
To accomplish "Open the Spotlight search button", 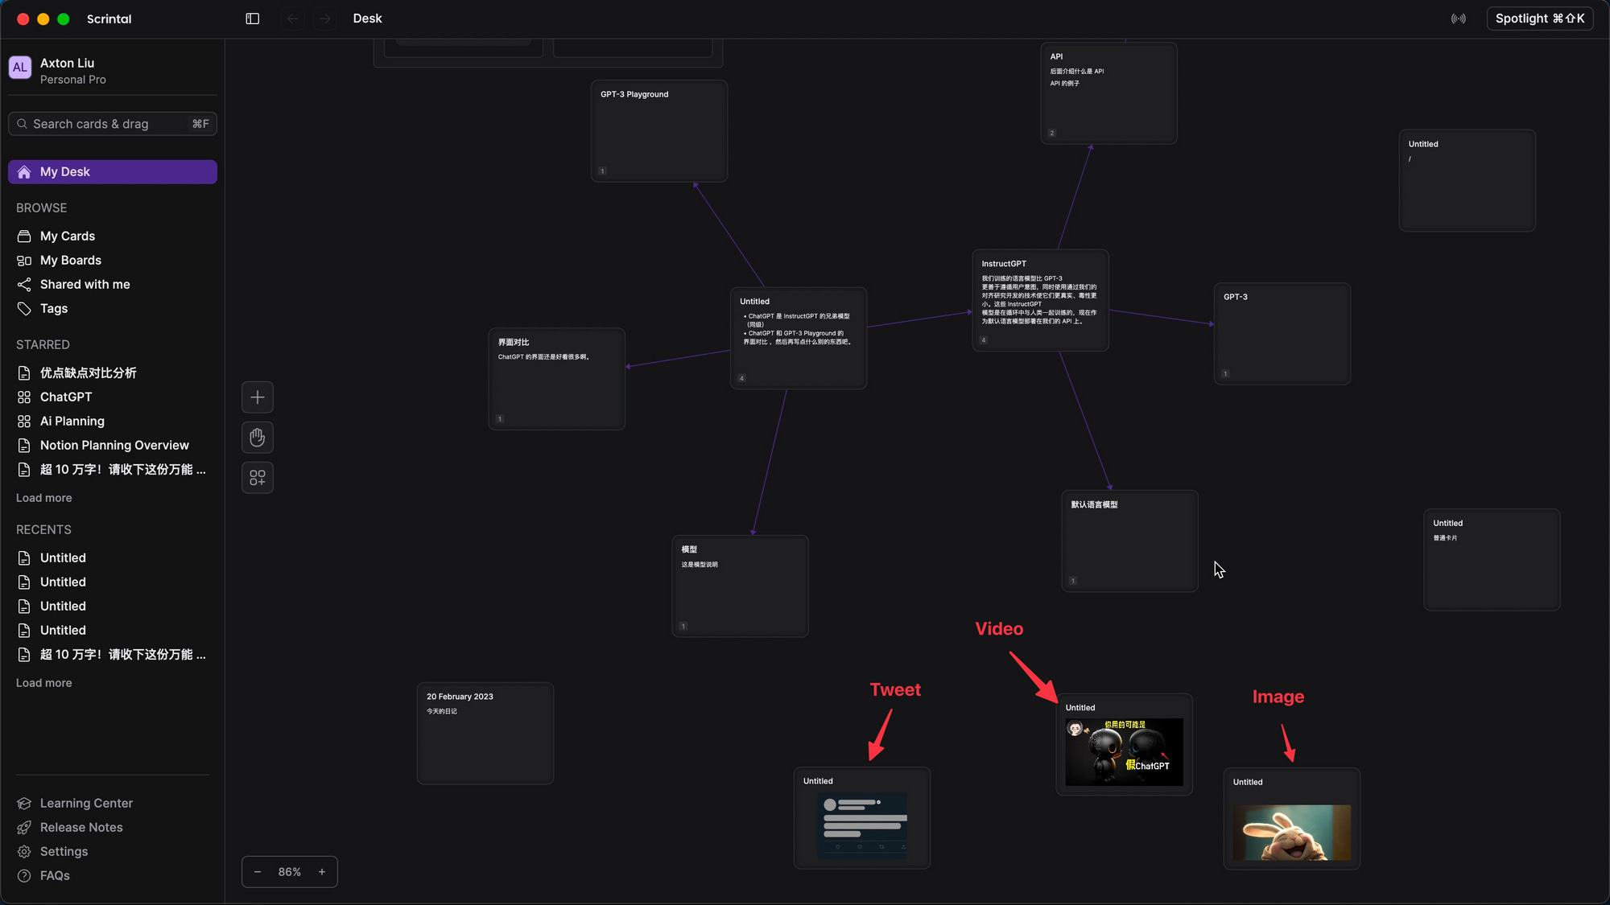I will 1539,19.
